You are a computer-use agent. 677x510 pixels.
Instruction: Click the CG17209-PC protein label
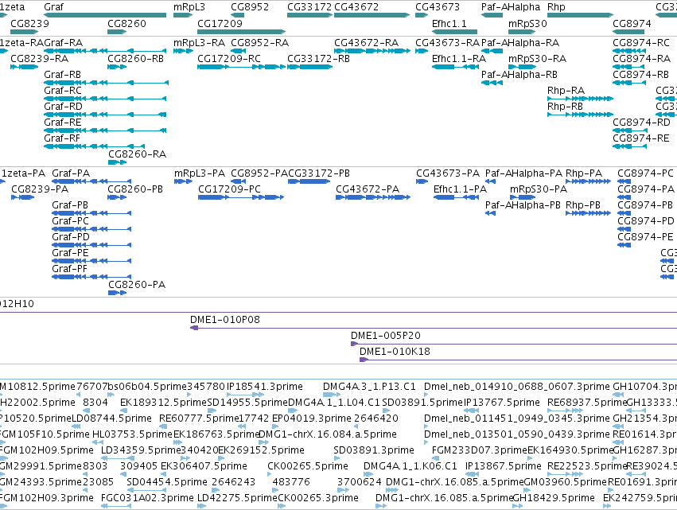click(x=230, y=189)
